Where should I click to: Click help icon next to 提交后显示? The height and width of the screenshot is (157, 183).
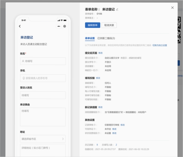(97, 58)
